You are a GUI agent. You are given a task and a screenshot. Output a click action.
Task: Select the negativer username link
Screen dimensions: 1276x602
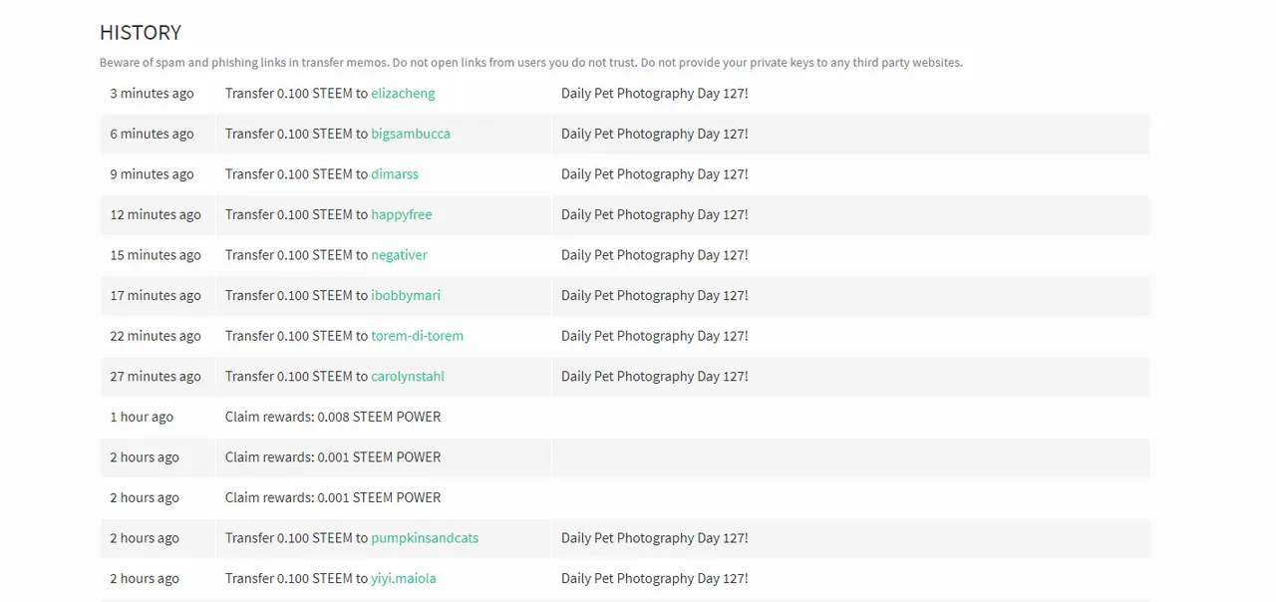[399, 255]
